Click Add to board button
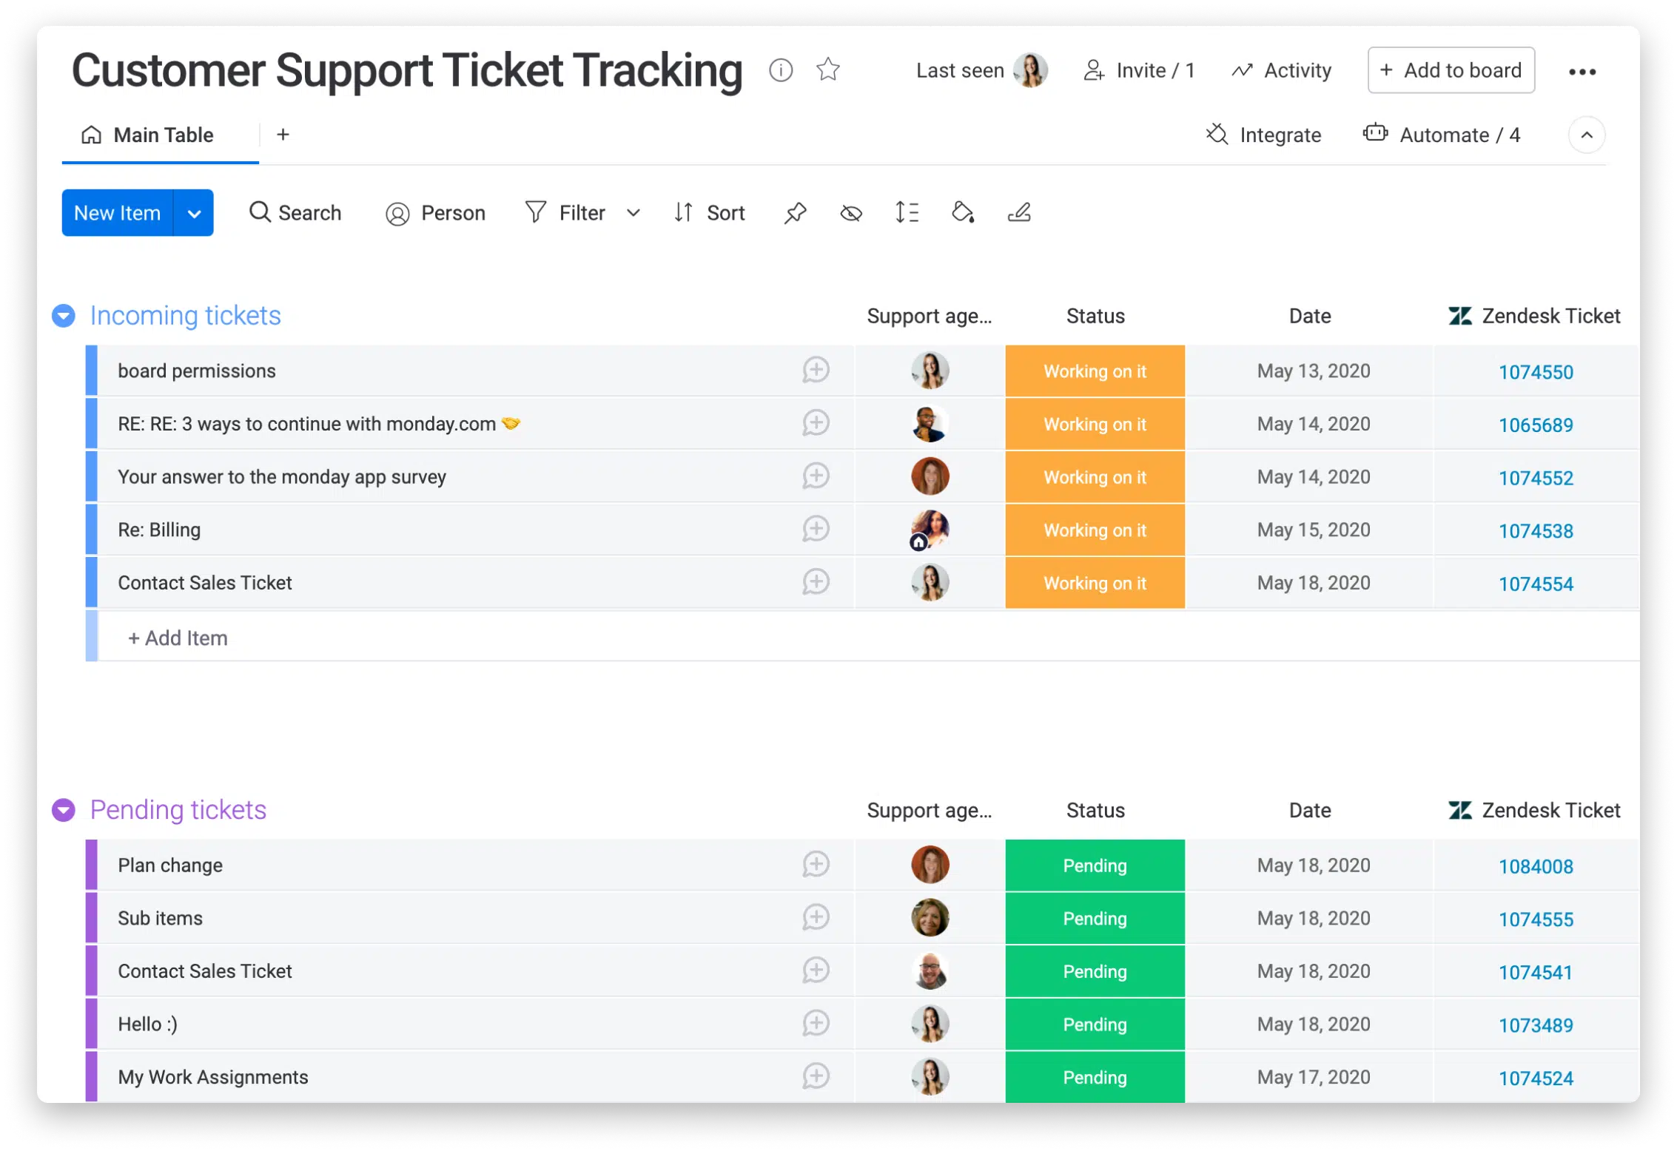 tap(1451, 70)
